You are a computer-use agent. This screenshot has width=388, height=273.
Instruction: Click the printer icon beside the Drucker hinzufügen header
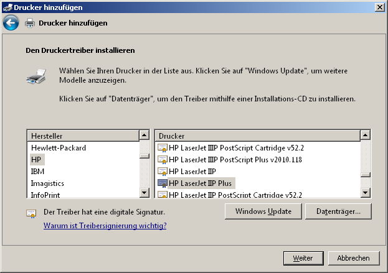point(30,23)
